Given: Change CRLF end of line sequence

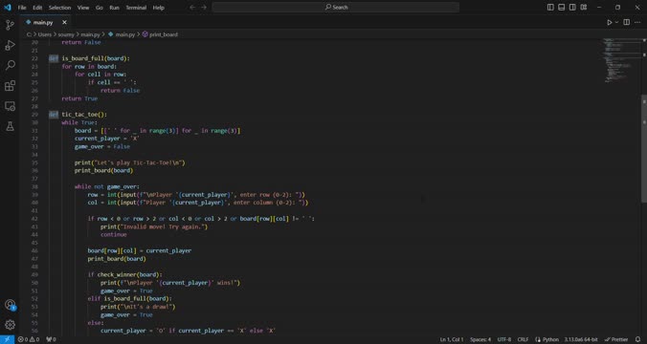Looking at the screenshot, I should click(523, 339).
